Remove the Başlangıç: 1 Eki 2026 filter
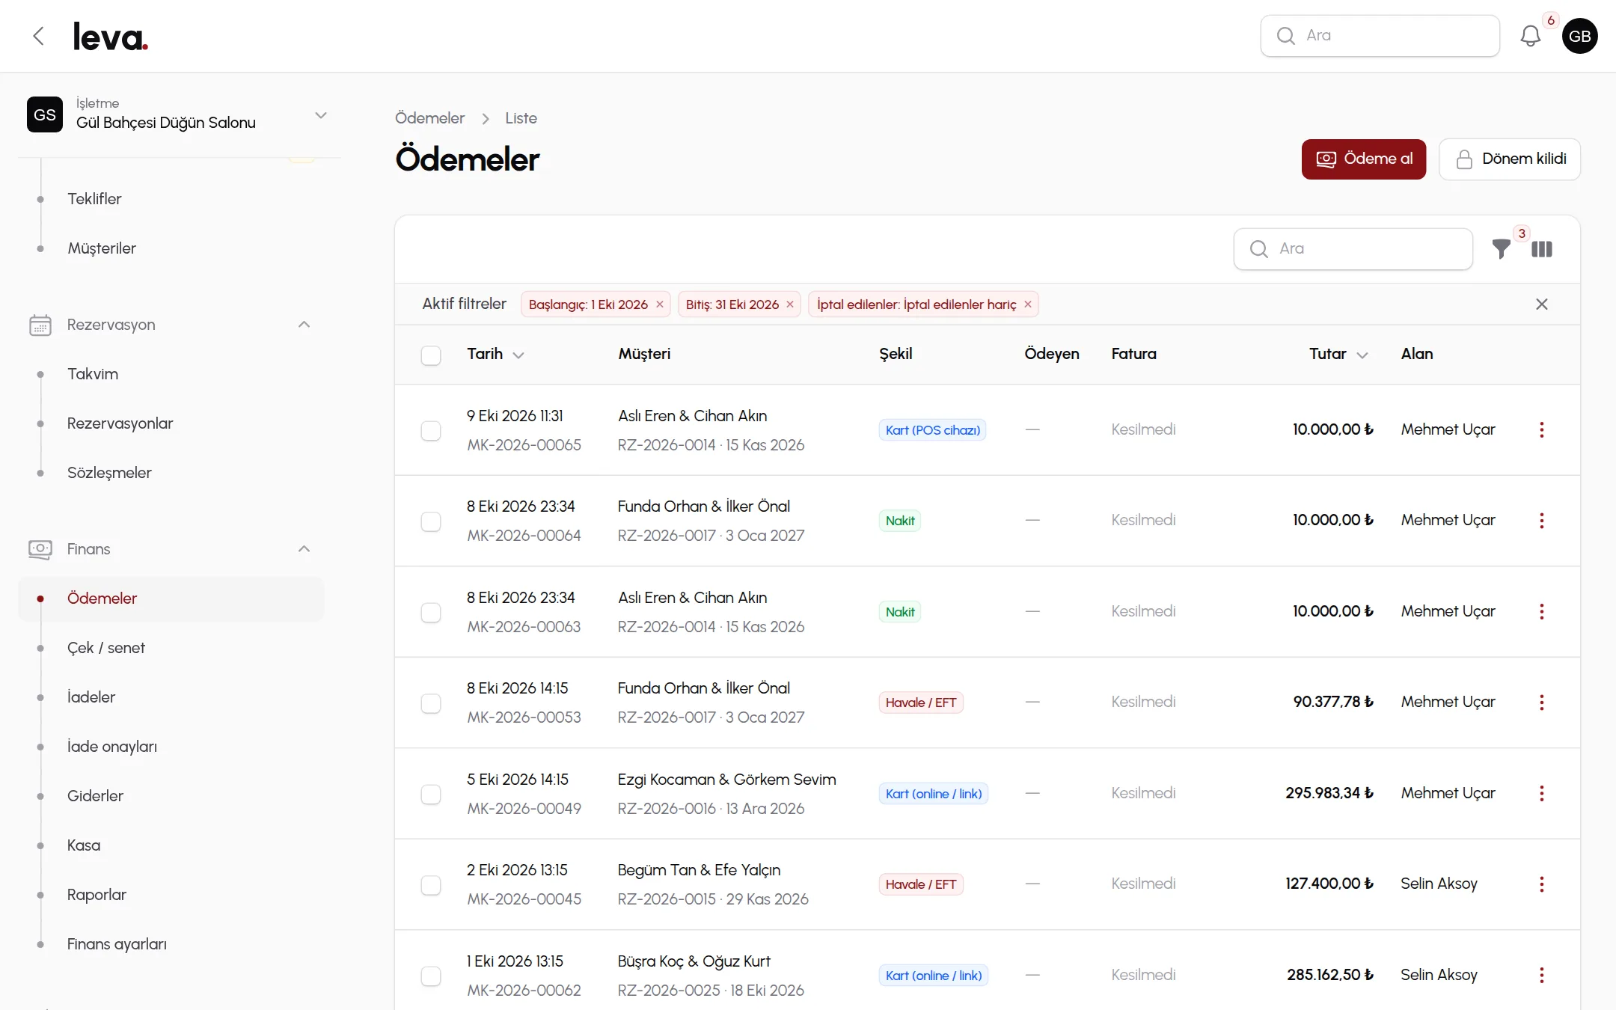The width and height of the screenshot is (1616, 1010). tap(660, 304)
